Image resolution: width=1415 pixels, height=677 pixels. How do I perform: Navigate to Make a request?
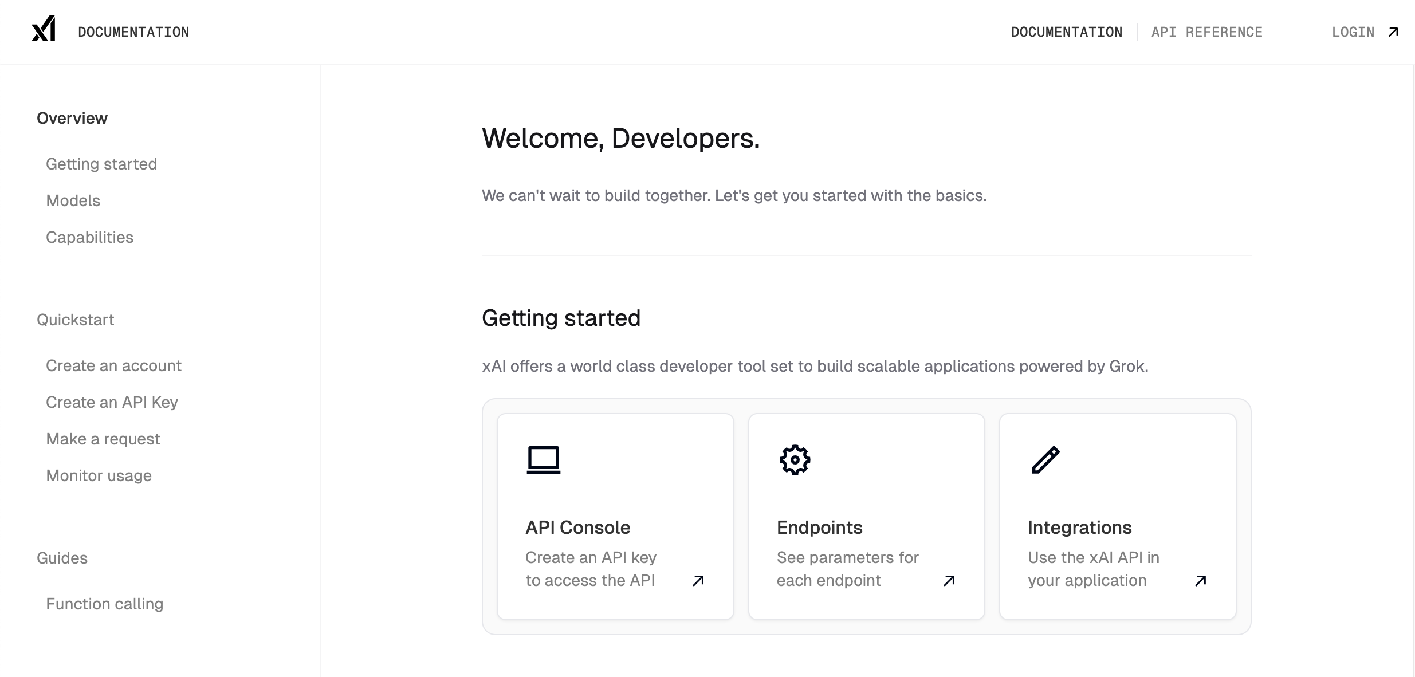(x=103, y=439)
